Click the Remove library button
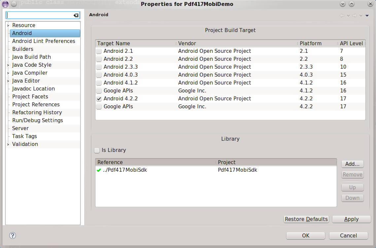The width and height of the screenshot is (376, 248). [352, 175]
